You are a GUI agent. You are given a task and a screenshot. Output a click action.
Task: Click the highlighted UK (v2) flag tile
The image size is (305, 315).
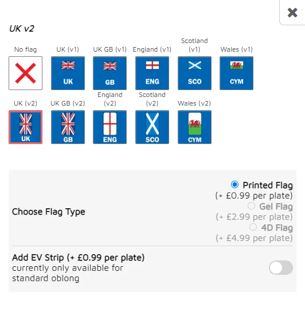pyautogui.click(x=25, y=127)
